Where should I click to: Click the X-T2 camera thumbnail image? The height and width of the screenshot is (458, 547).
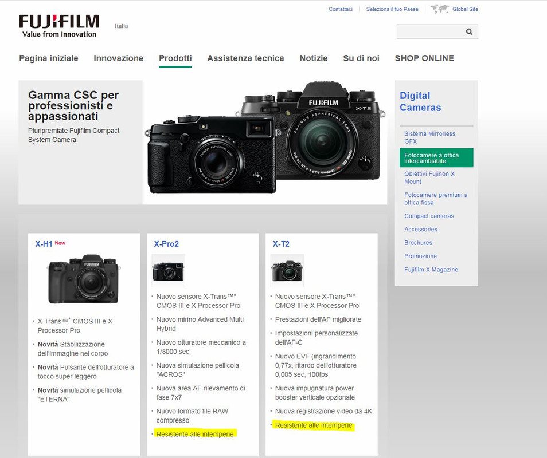pos(287,271)
